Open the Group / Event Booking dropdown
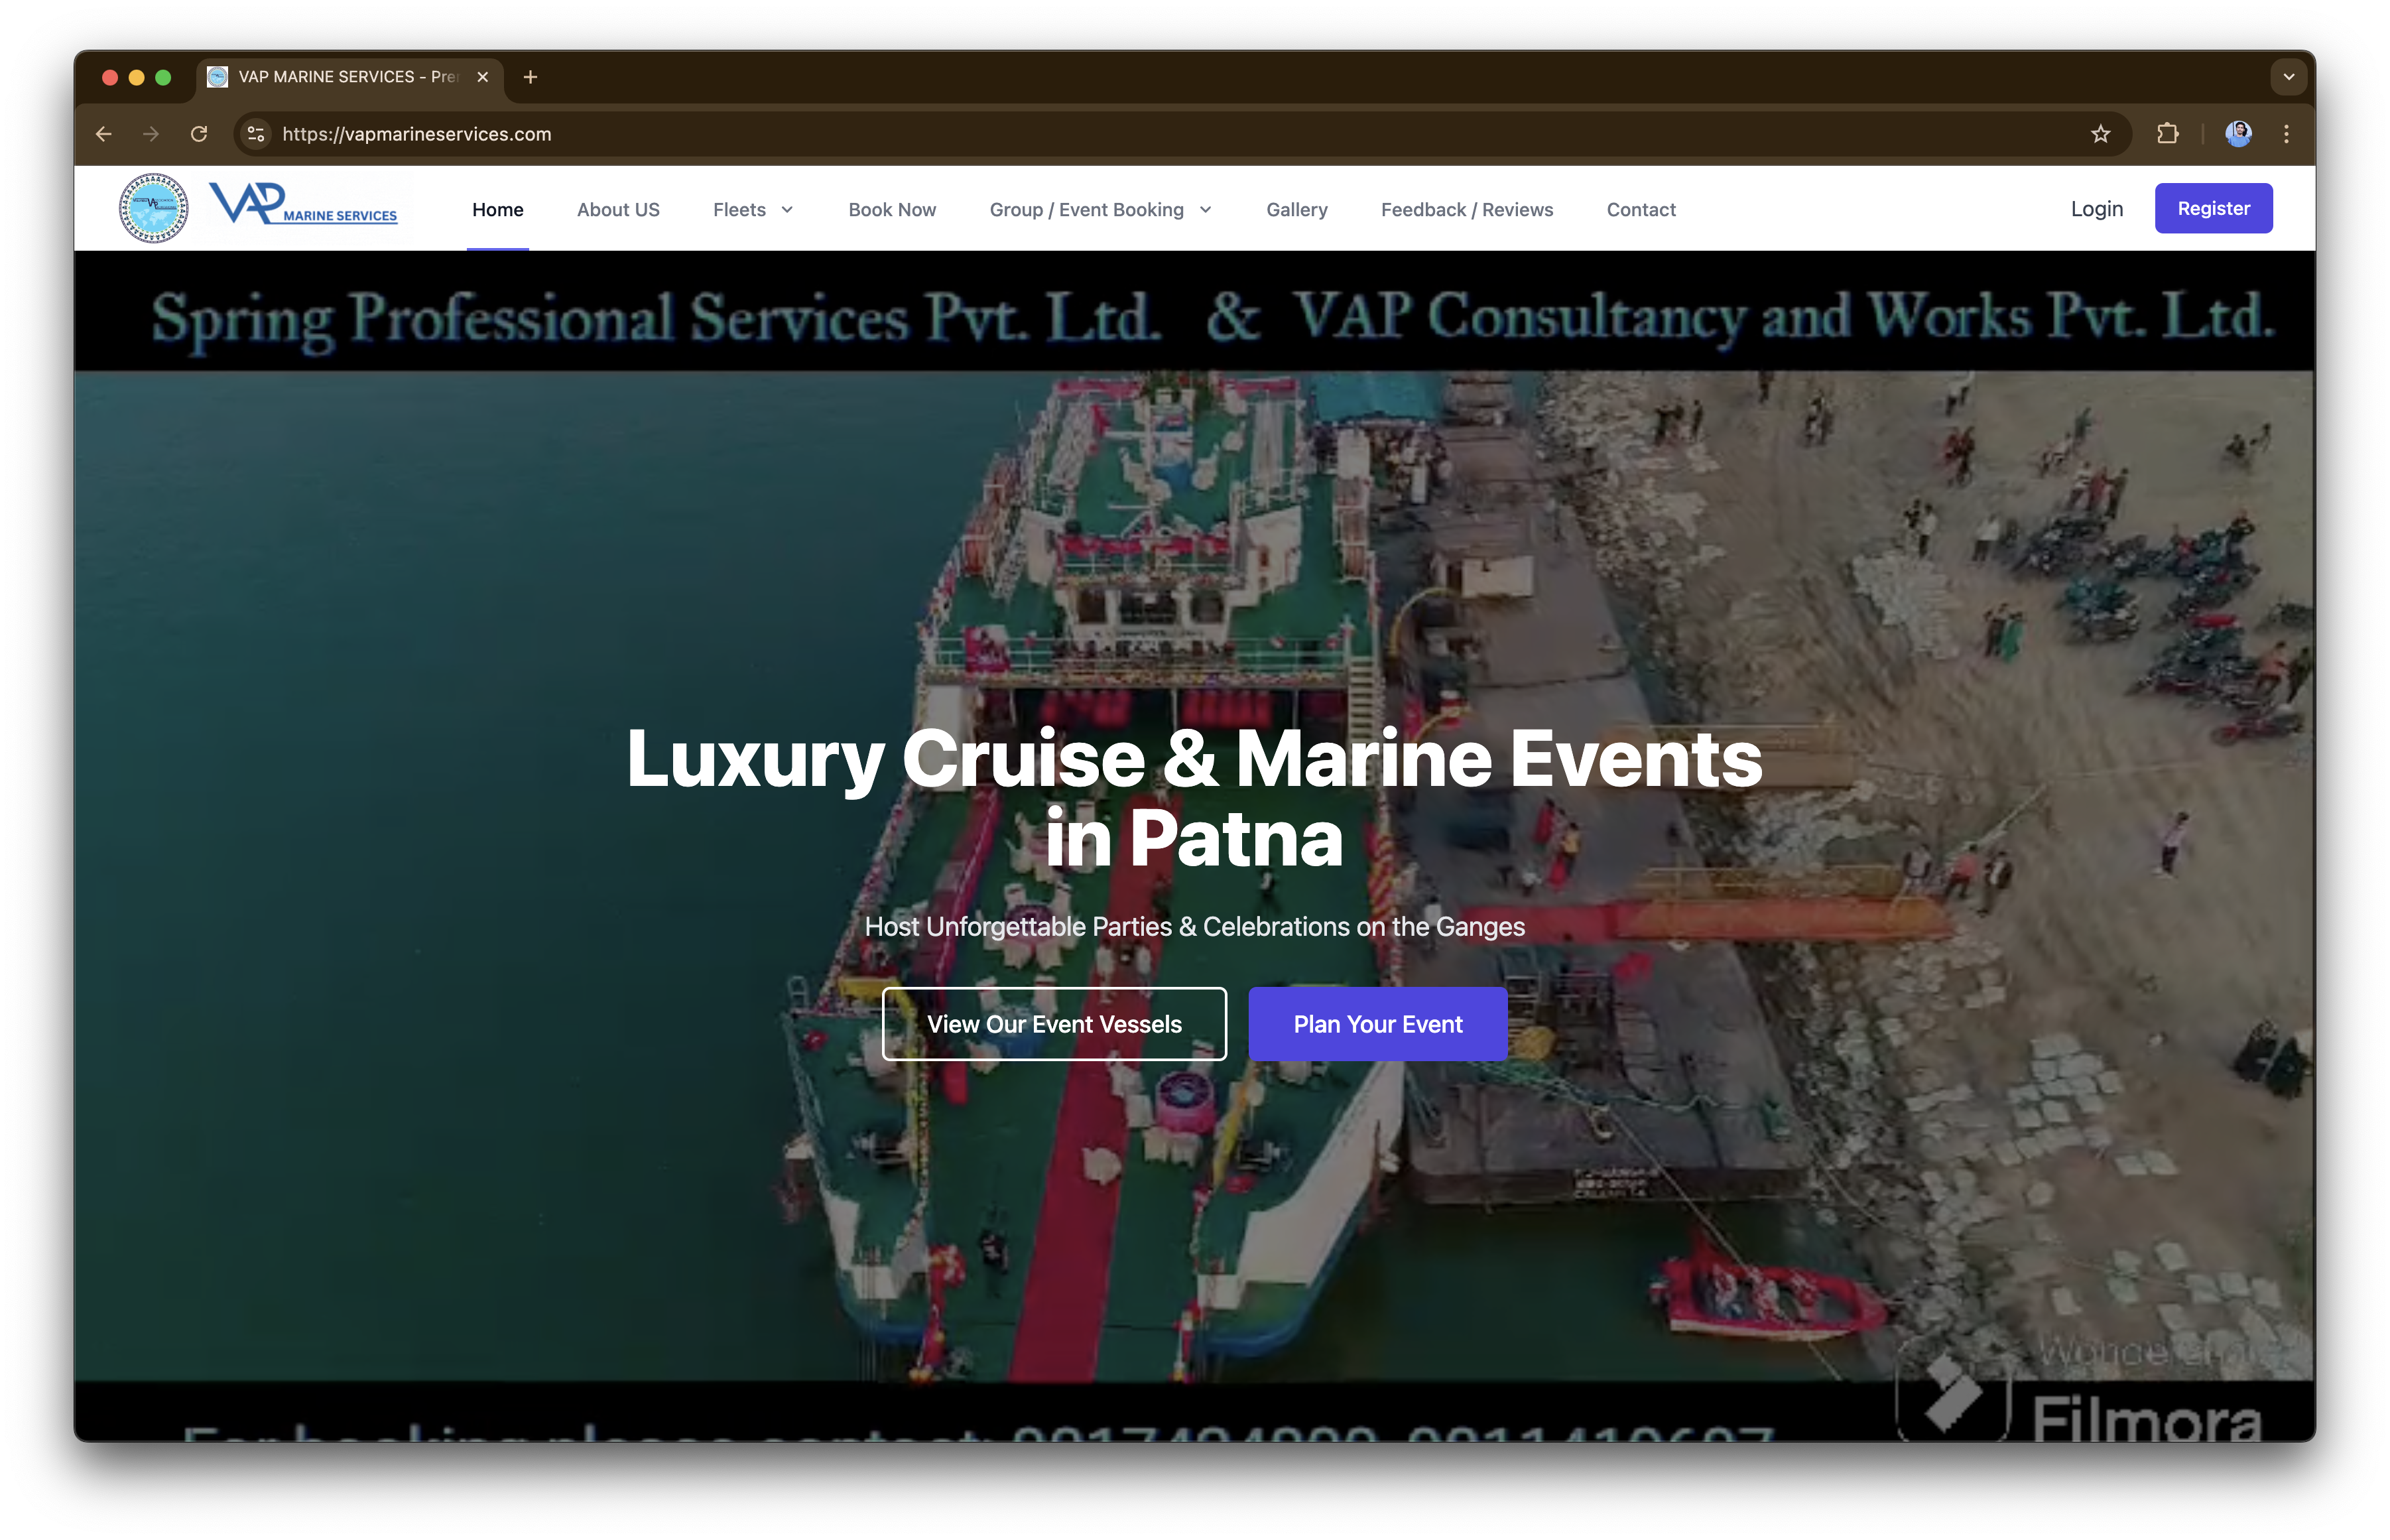The image size is (2390, 1540). pos(1100,210)
